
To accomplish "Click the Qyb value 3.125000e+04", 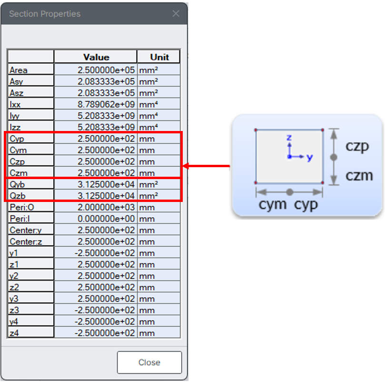I will [96, 184].
